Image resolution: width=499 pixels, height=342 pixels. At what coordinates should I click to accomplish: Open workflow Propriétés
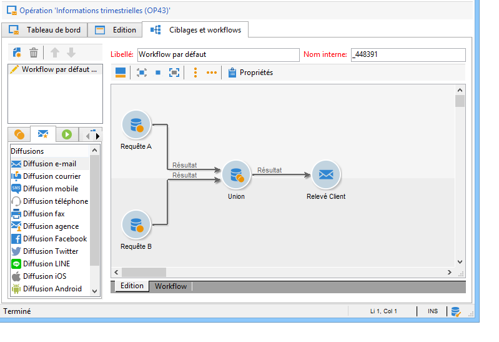[251, 73]
